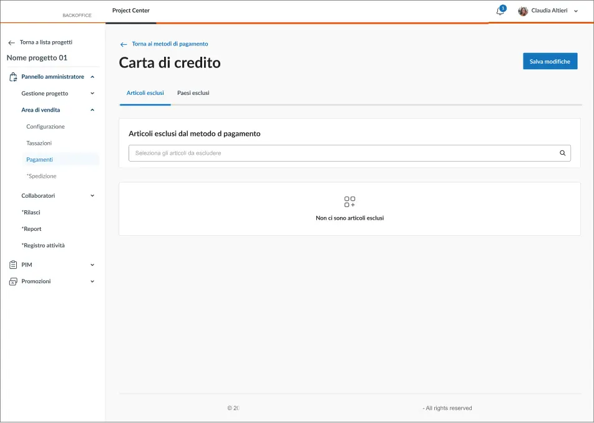
Task: Open Configurazione under Area di vendita
Action: click(x=45, y=127)
